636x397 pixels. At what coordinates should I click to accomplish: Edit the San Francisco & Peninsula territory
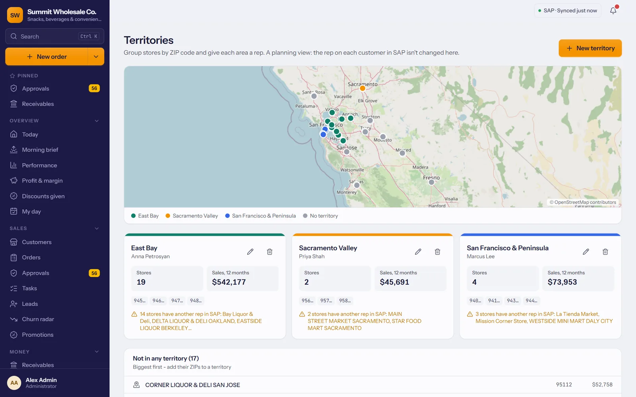point(586,252)
